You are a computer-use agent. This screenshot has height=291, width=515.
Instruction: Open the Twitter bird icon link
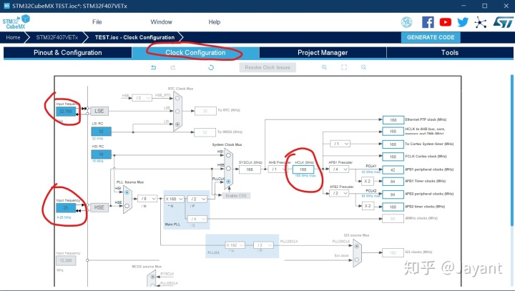(x=463, y=22)
